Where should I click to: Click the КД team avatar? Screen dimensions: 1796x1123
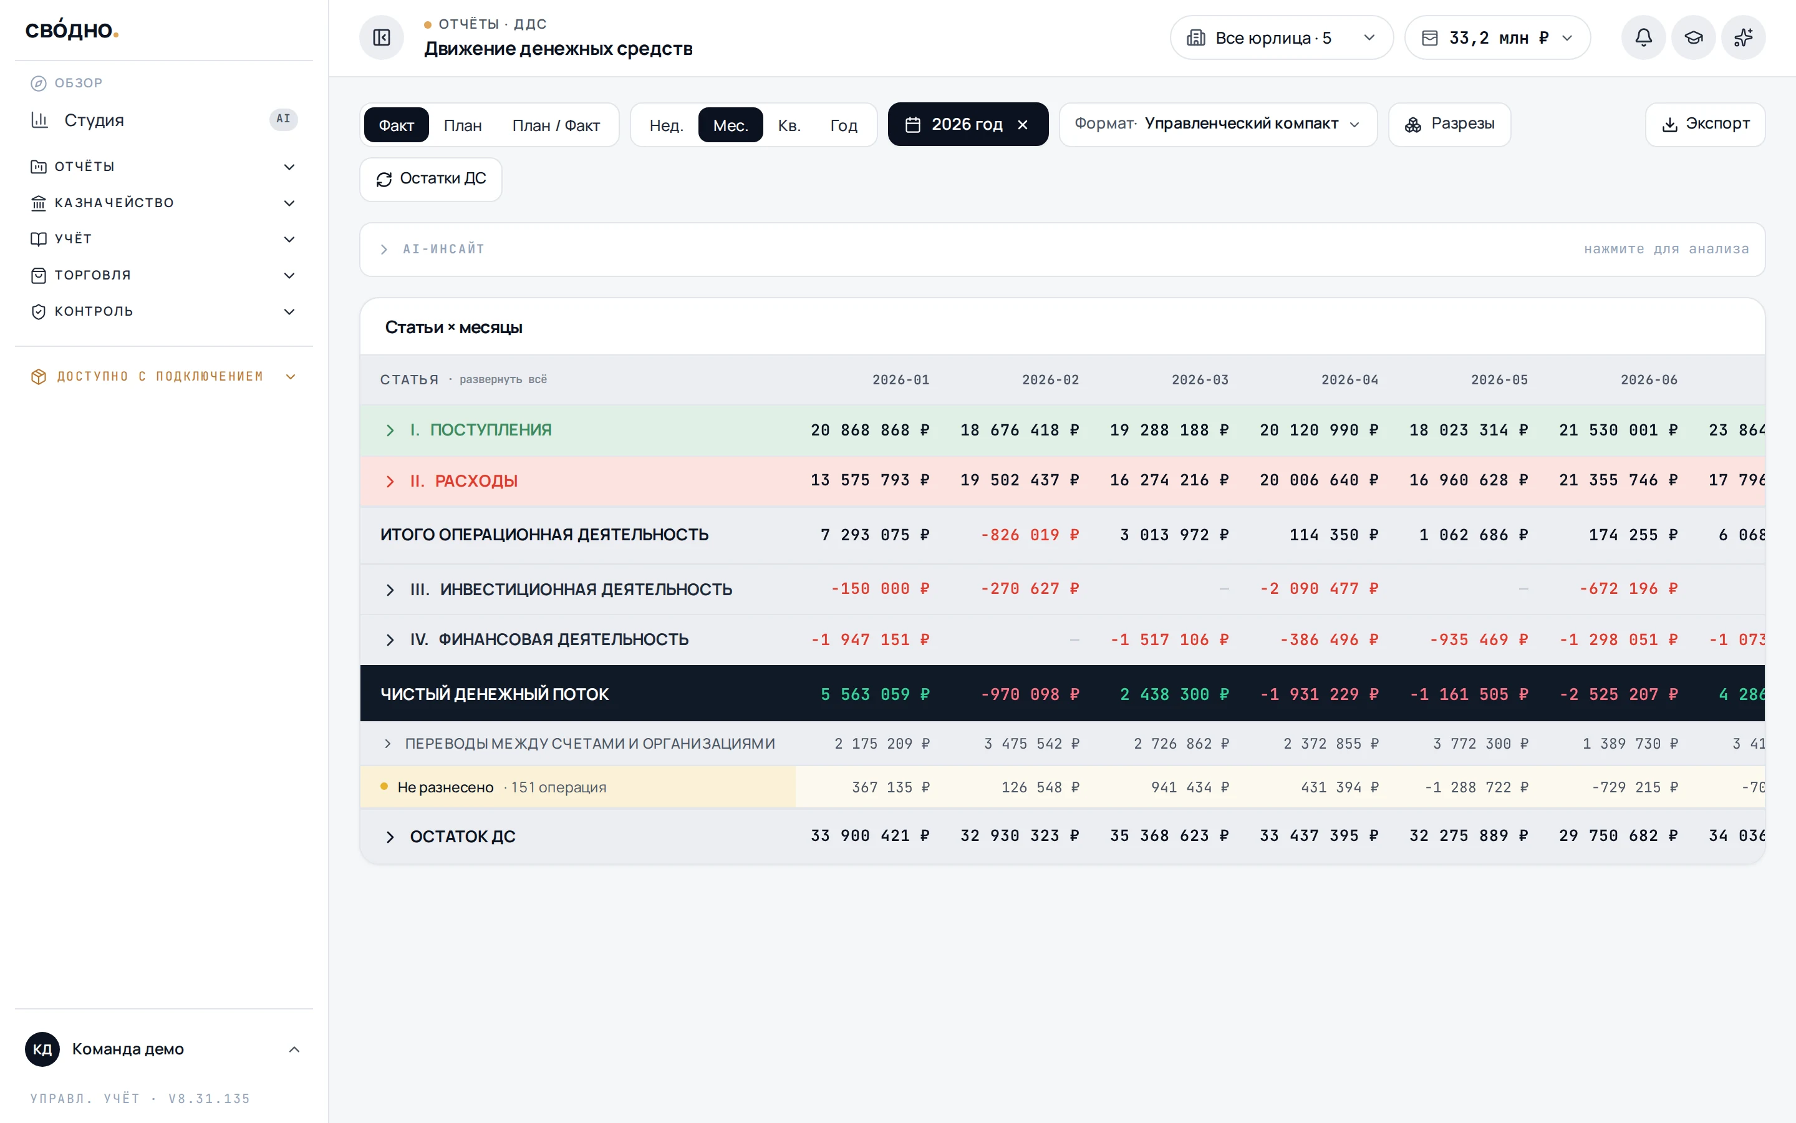tap(42, 1049)
